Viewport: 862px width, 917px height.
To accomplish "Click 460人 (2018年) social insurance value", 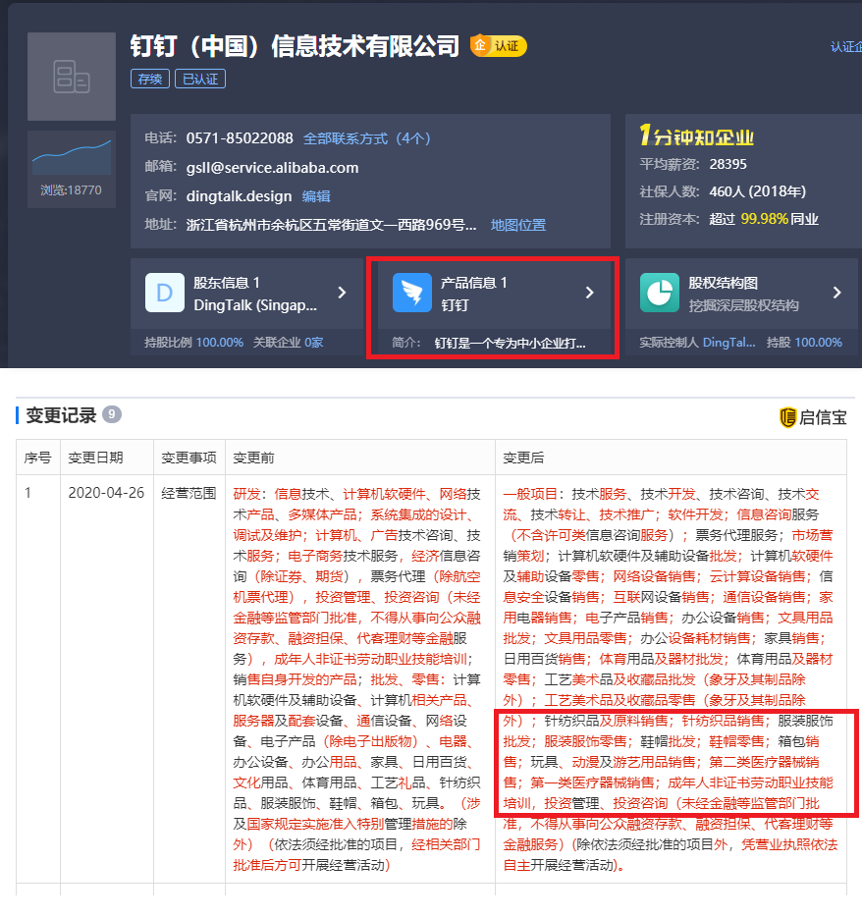I will pyautogui.click(x=757, y=191).
